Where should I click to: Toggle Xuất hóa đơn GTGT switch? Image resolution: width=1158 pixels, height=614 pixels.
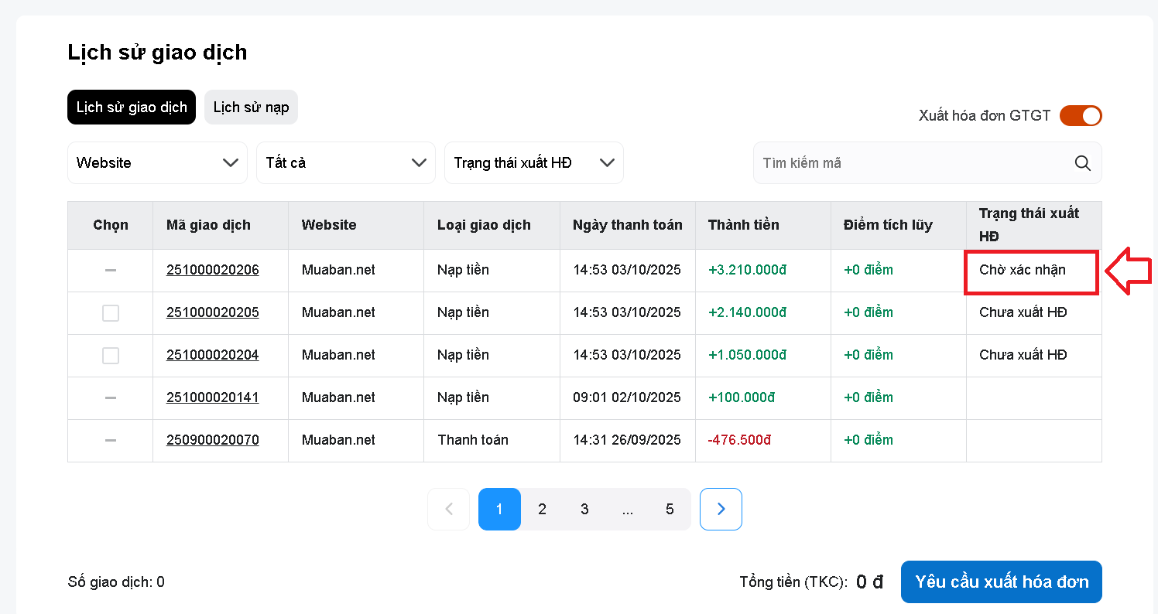(x=1081, y=116)
